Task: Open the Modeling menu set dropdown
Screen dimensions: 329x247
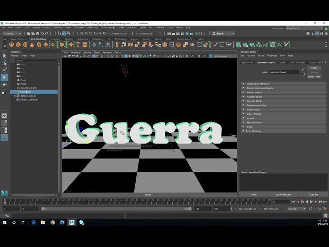Action: [x=12, y=33]
